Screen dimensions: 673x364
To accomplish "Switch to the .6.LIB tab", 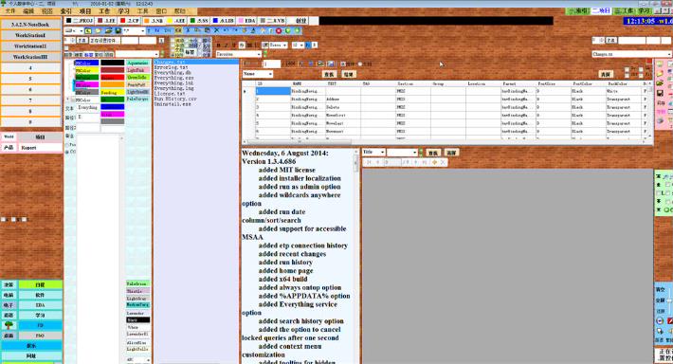I will coord(224,20).
